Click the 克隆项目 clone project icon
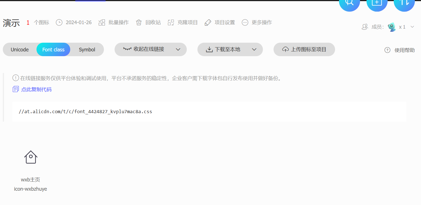Image resolution: width=421 pixels, height=205 pixels. click(x=171, y=22)
